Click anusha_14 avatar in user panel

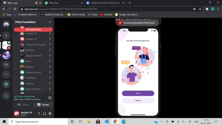click(x=17, y=114)
